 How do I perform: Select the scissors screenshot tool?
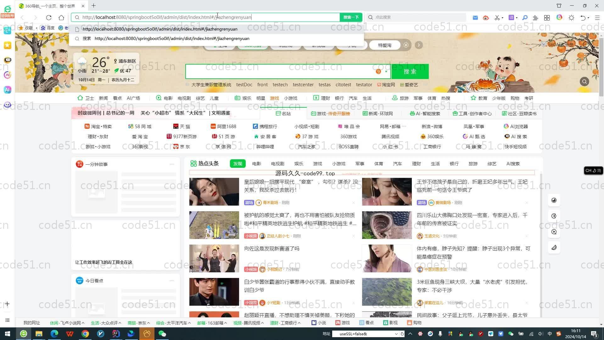(x=497, y=18)
